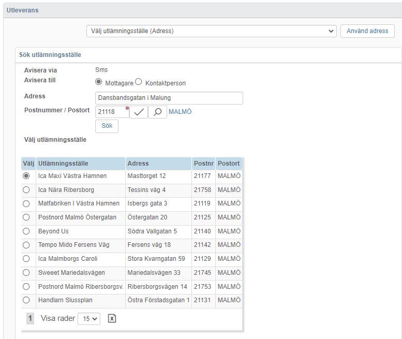Select Postnord Malmö Östergatan radio button
The height and width of the screenshot is (339, 402).
26,217
